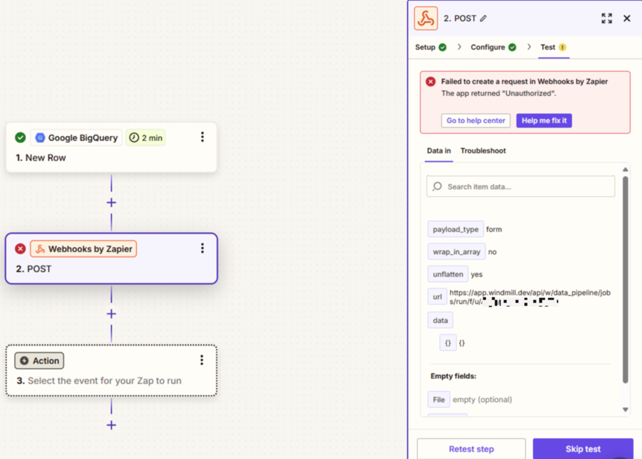The height and width of the screenshot is (459, 642).
Task: Click the Search item data field
Action: [521, 187]
